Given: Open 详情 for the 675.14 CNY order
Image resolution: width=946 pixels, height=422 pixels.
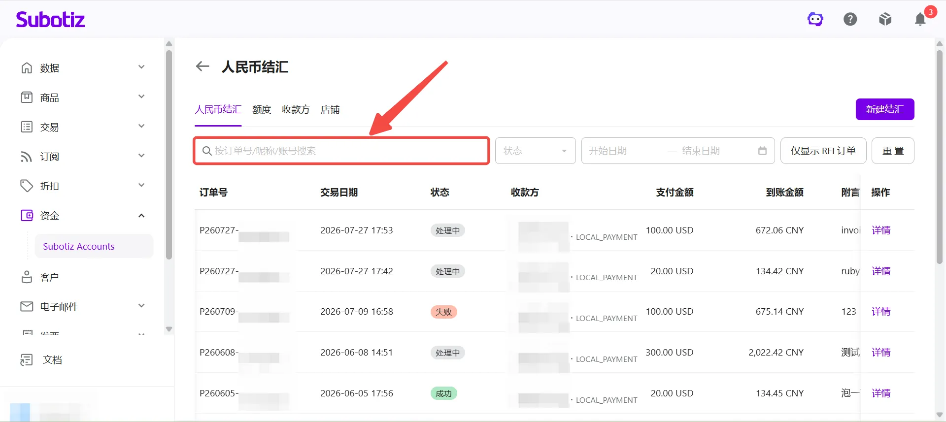Looking at the screenshot, I should coord(881,311).
